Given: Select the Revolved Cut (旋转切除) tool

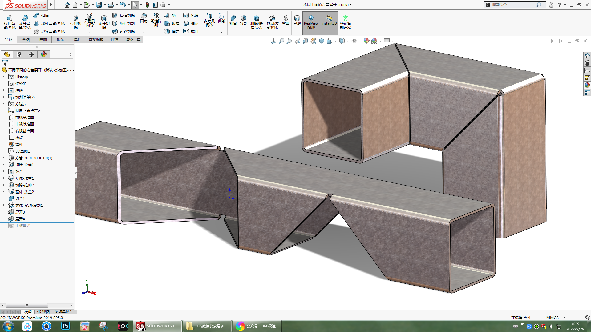Looking at the screenshot, I should [104, 22].
